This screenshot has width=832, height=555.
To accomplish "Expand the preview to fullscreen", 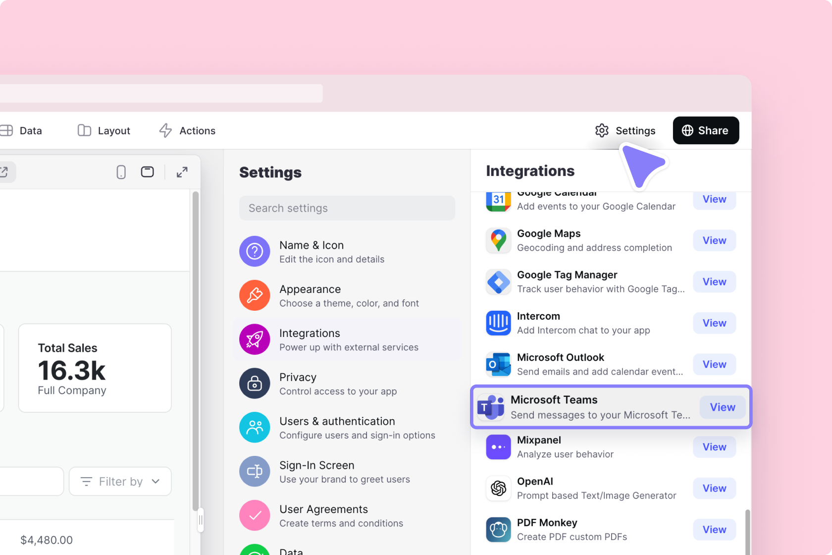I will pyautogui.click(x=182, y=171).
